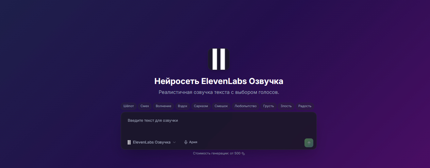This screenshot has height=168, width=430.
Task: Click the large ElevenLabs logo above the title
Action: (x=219, y=59)
